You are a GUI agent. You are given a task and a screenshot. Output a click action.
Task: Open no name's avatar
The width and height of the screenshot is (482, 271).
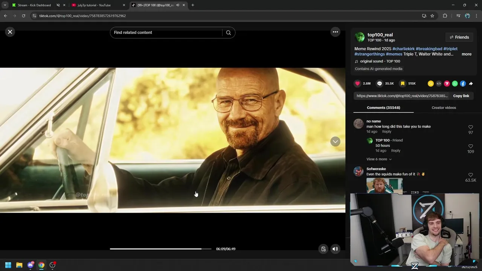click(358, 124)
